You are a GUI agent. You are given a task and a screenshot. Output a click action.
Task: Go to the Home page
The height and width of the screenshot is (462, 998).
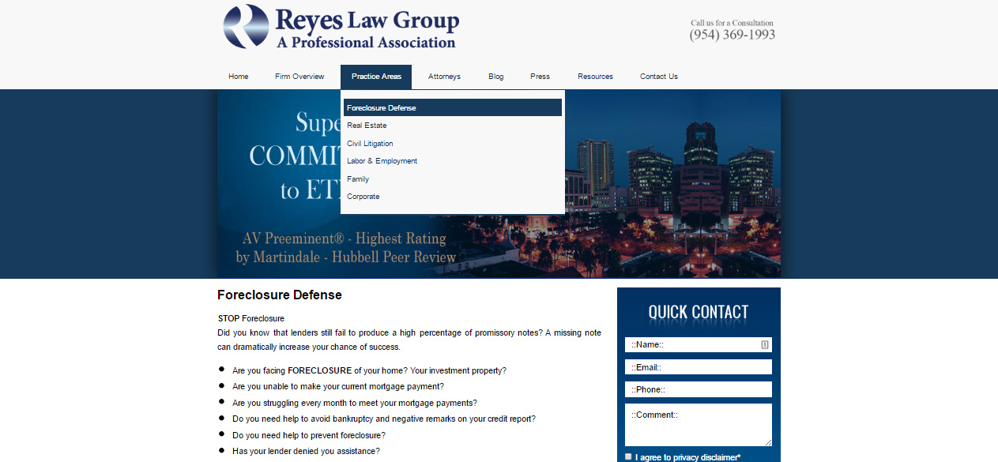tap(239, 77)
